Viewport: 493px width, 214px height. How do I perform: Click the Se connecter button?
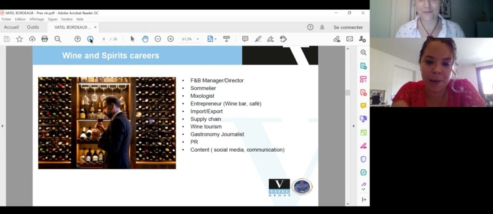click(348, 27)
